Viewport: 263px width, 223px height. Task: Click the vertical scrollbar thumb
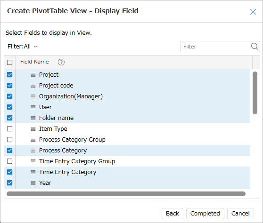coord(255,93)
